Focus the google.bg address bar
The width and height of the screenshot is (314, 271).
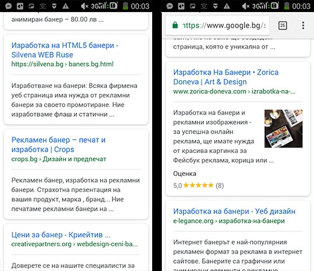click(217, 25)
